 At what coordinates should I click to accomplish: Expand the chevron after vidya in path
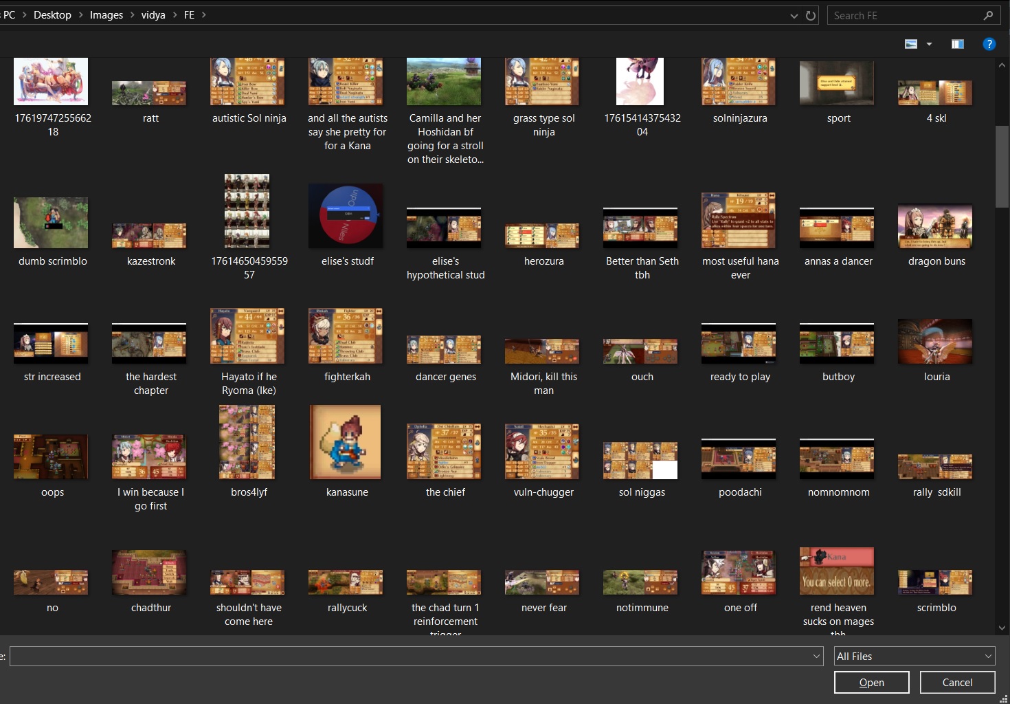175,15
